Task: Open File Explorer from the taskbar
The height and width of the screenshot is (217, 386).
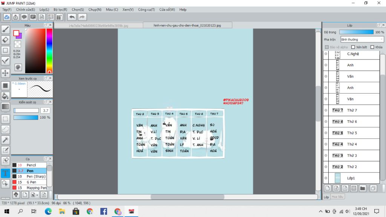Action: coord(62,211)
